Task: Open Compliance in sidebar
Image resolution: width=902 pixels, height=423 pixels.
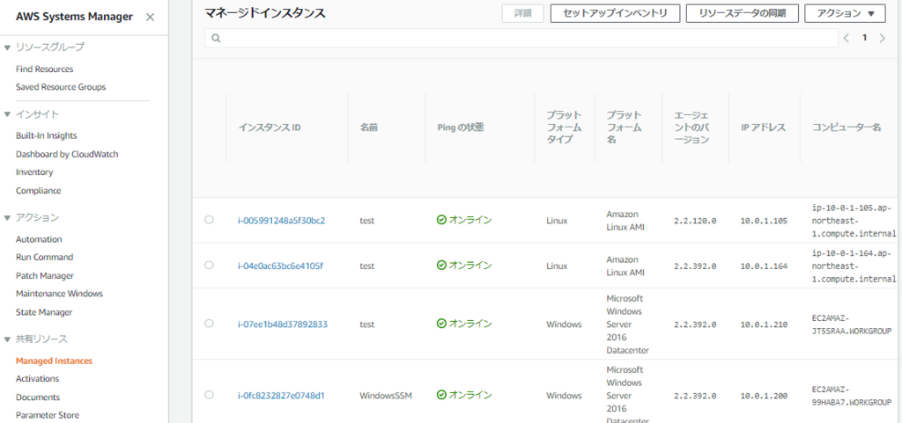Action: pyautogui.click(x=38, y=191)
